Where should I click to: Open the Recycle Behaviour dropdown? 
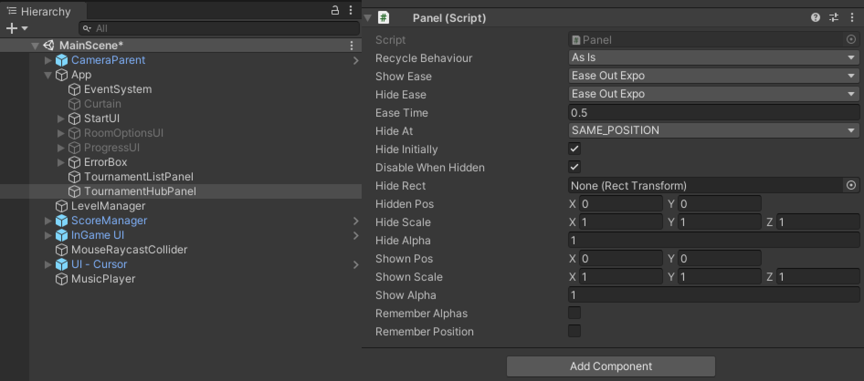pos(713,58)
